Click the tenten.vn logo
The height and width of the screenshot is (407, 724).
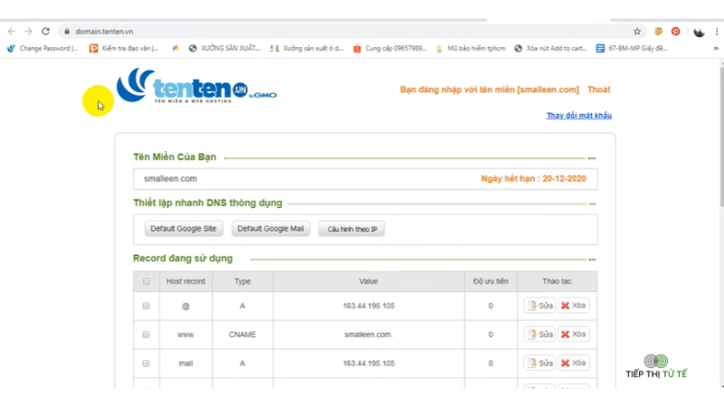[196, 86]
